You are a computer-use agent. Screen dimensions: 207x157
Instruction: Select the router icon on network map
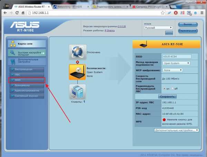pos(77,72)
